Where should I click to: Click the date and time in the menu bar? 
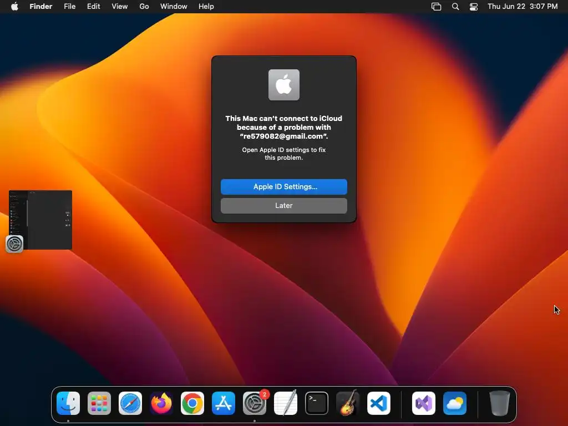[x=523, y=7]
